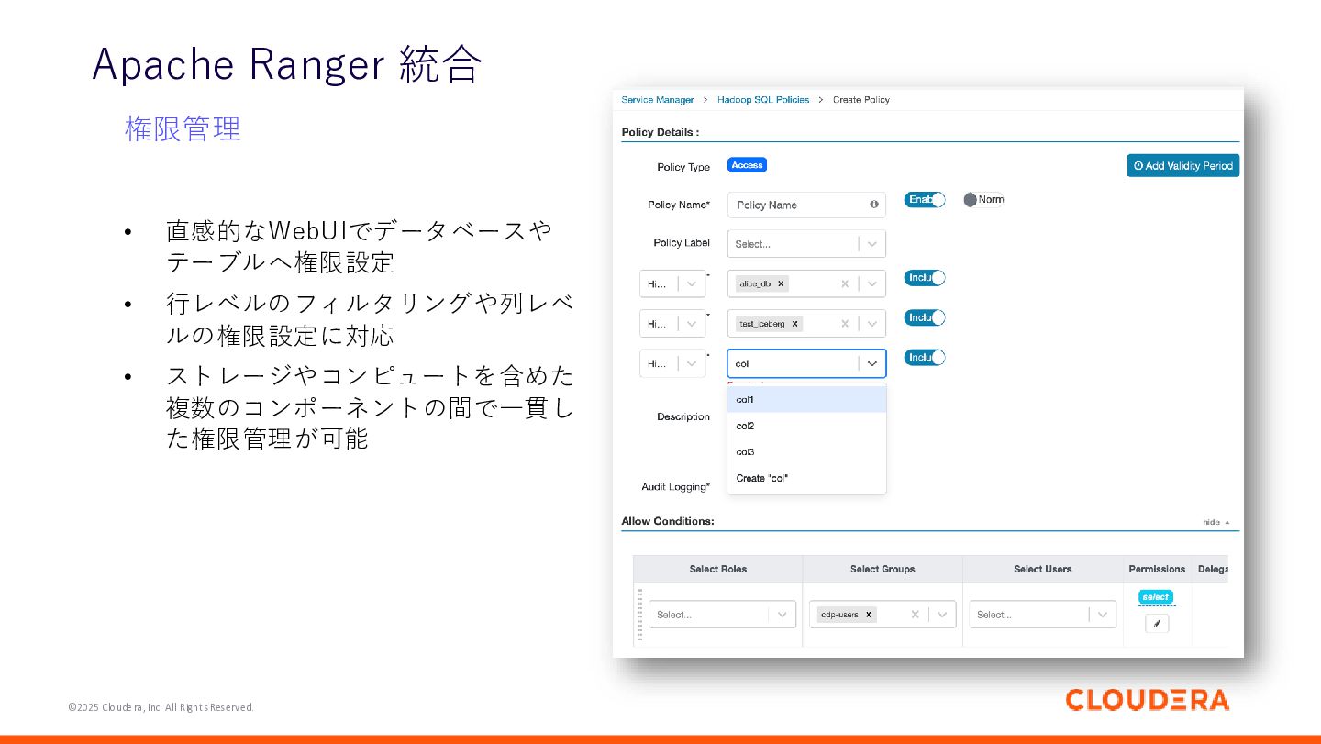Expand the test_iceberg table dropdown arrow

[x=872, y=323]
